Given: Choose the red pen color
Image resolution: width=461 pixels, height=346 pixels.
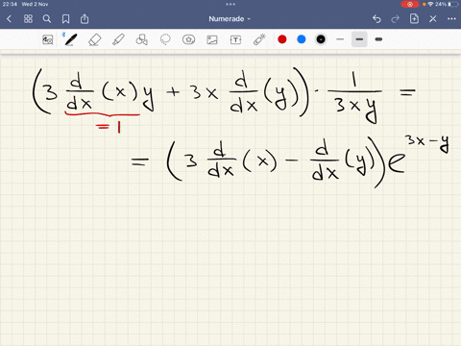Looking at the screenshot, I should tap(282, 39).
